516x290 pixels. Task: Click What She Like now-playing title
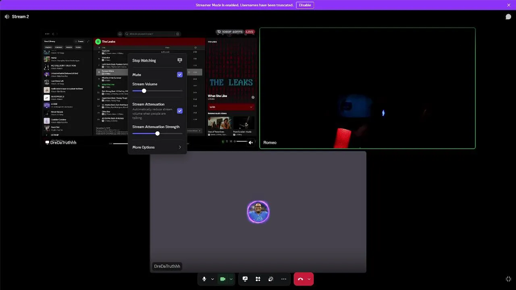(x=217, y=96)
